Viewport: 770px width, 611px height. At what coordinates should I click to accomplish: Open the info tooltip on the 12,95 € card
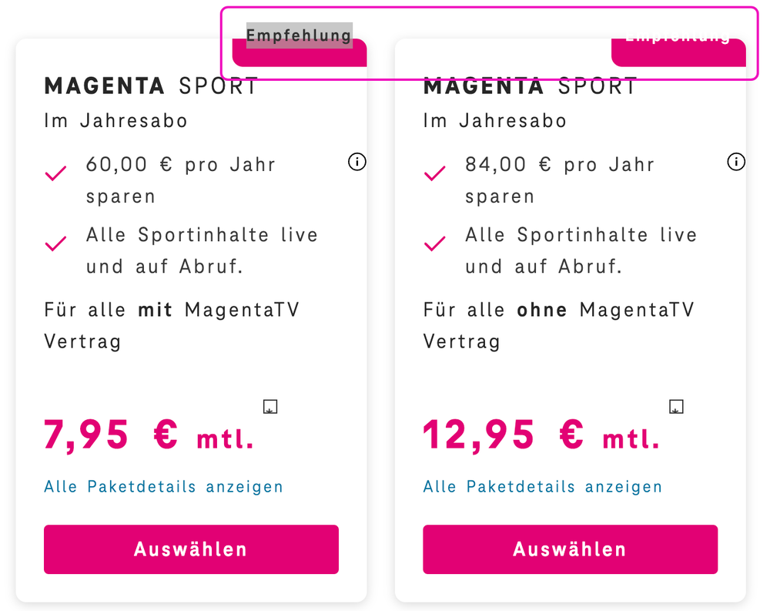(736, 162)
